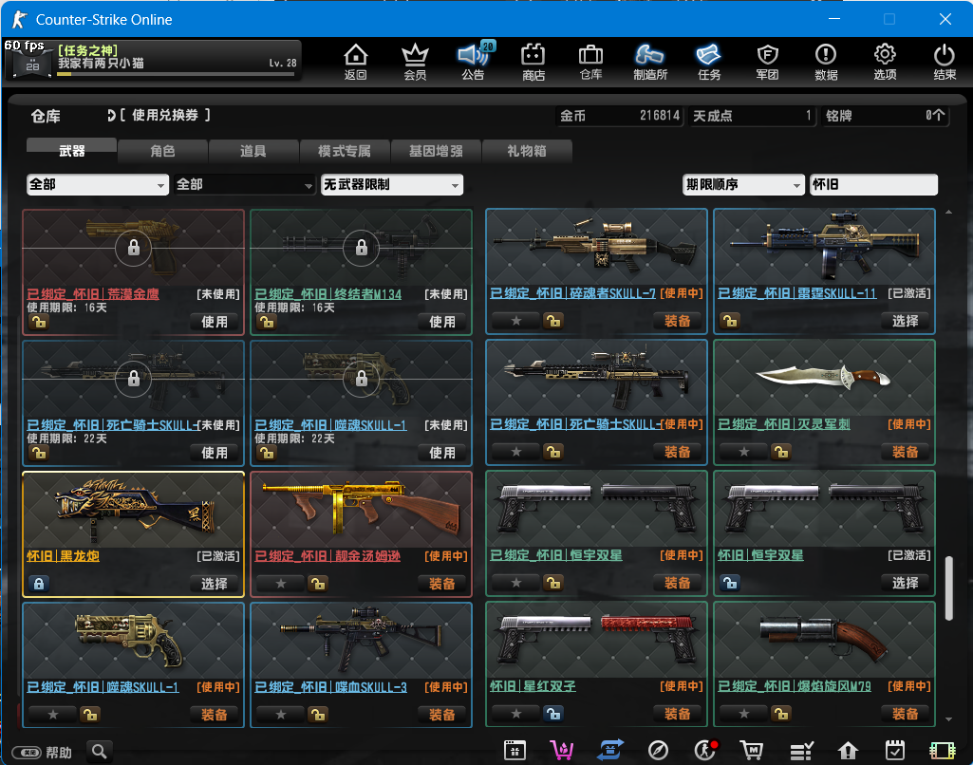Open the 仓库 briefcase icon in top bar
This screenshot has height=765, width=973.
[x=590, y=62]
